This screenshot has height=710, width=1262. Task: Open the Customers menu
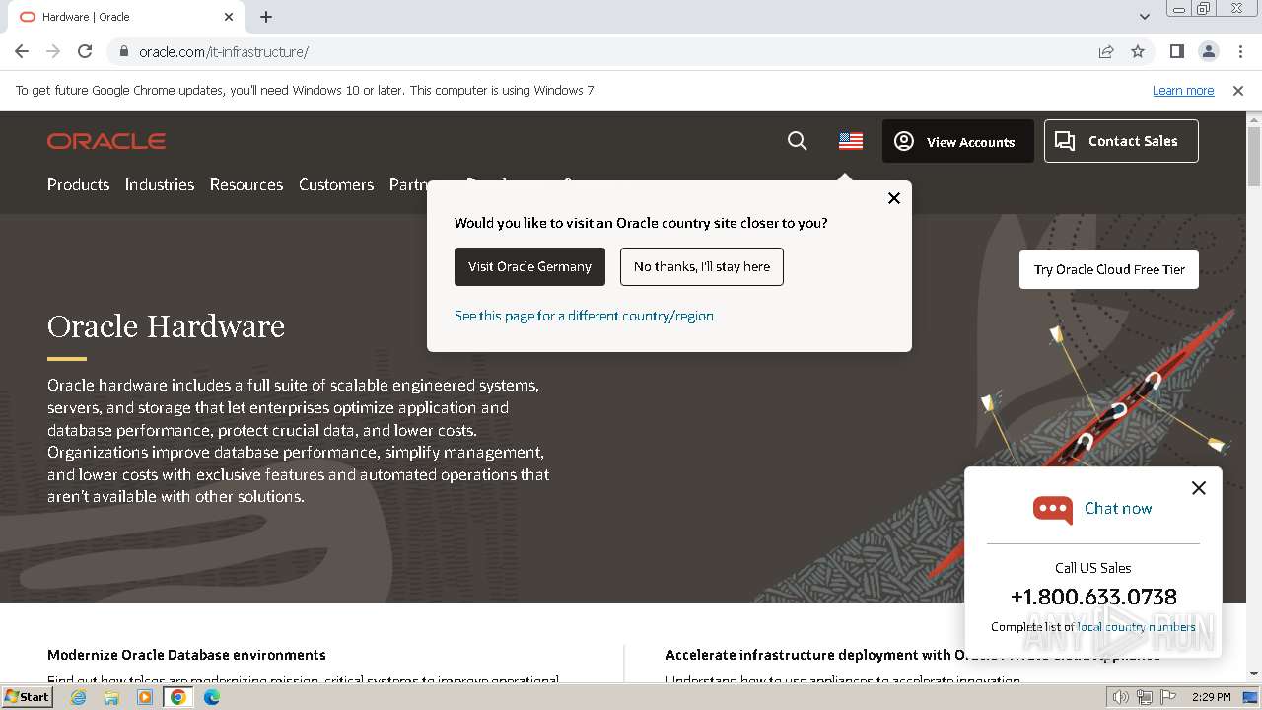(336, 184)
